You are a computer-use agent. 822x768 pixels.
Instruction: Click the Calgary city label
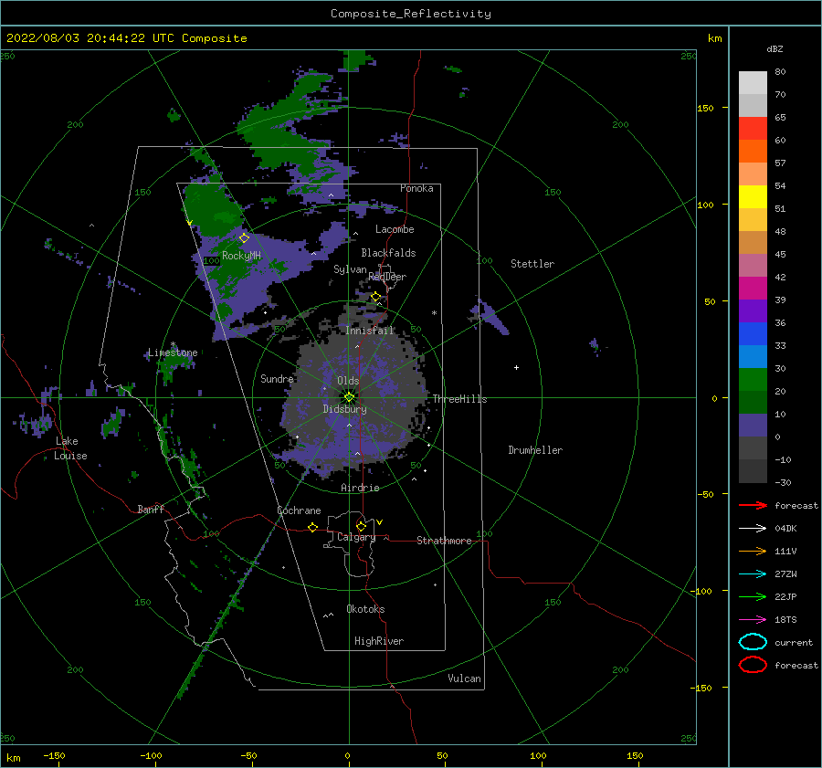pyautogui.click(x=356, y=537)
